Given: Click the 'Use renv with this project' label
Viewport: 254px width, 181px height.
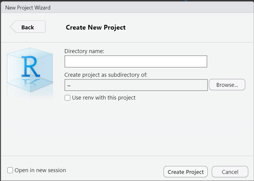Looking at the screenshot, I should pos(104,98).
